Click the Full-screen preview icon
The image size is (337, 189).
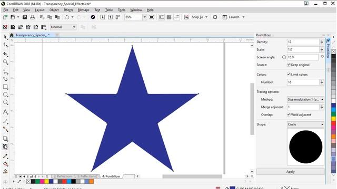coord(152,17)
